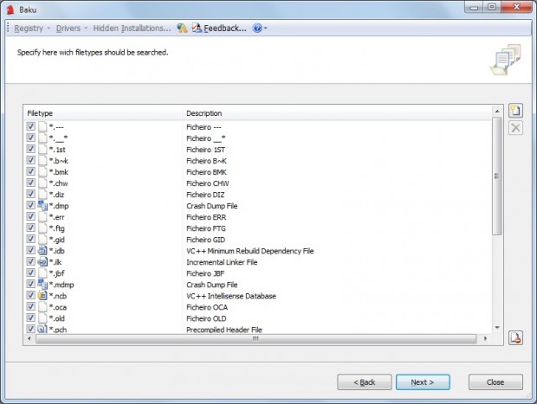Click the Back button
The height and width of the screenshot is (404, 537).
(365, 382)
